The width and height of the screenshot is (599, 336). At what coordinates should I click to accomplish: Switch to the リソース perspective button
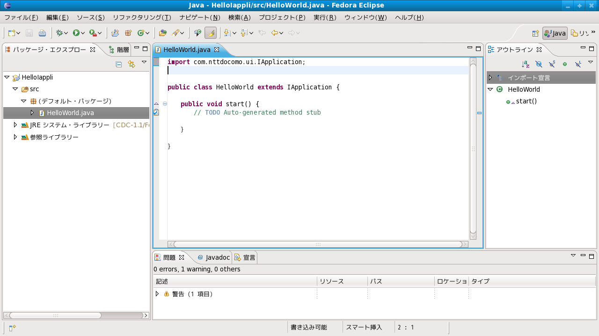(580, 33)
